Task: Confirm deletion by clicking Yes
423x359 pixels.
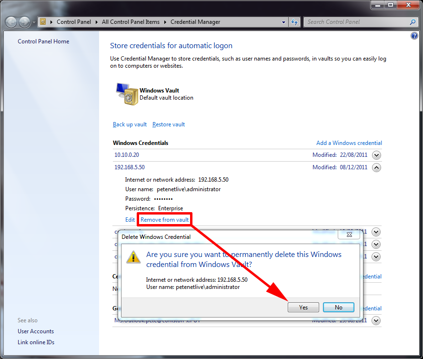Action: click(303, 307)
